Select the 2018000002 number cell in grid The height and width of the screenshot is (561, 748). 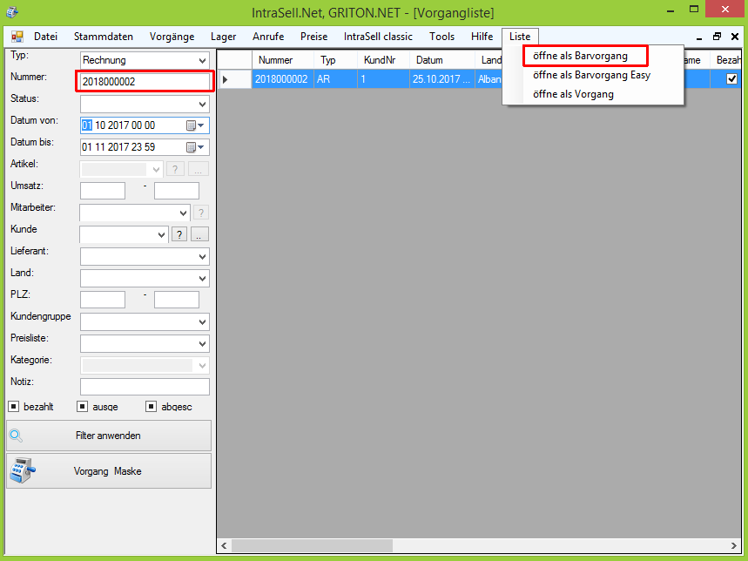pyautogui.click(x=283, y=79)
